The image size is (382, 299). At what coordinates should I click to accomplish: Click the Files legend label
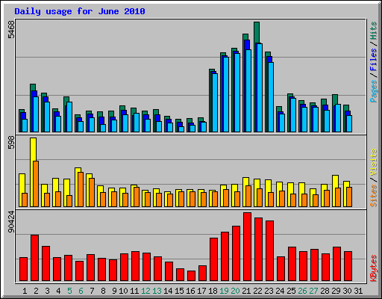[x=374, y=60]
